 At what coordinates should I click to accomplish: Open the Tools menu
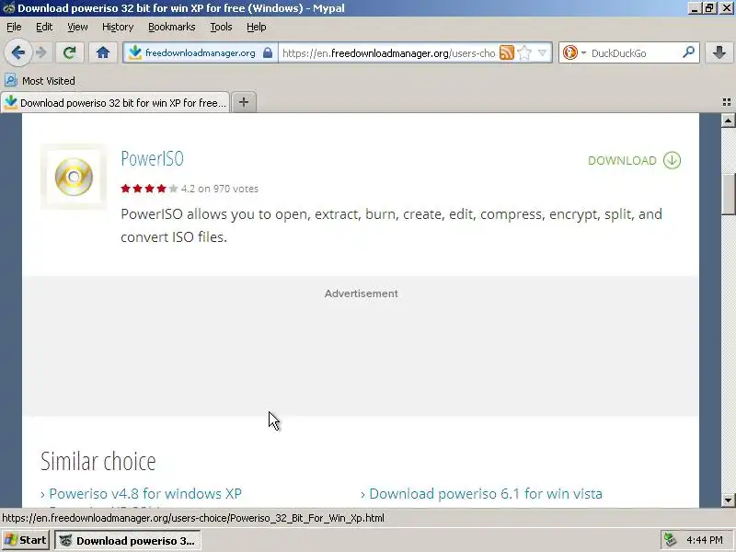221,27
